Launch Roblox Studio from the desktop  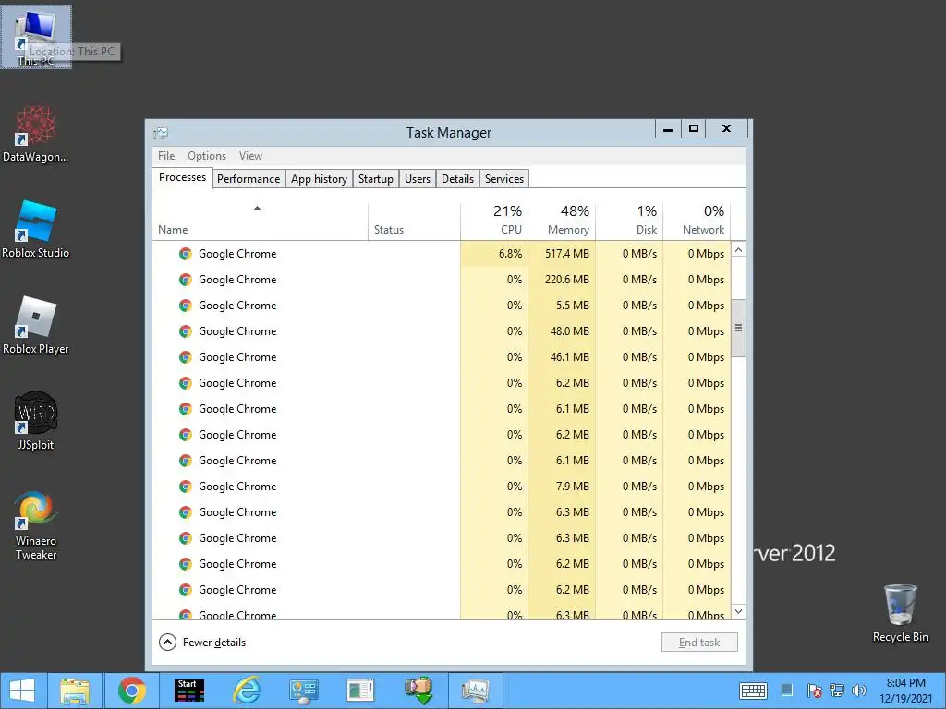[36, 230]
